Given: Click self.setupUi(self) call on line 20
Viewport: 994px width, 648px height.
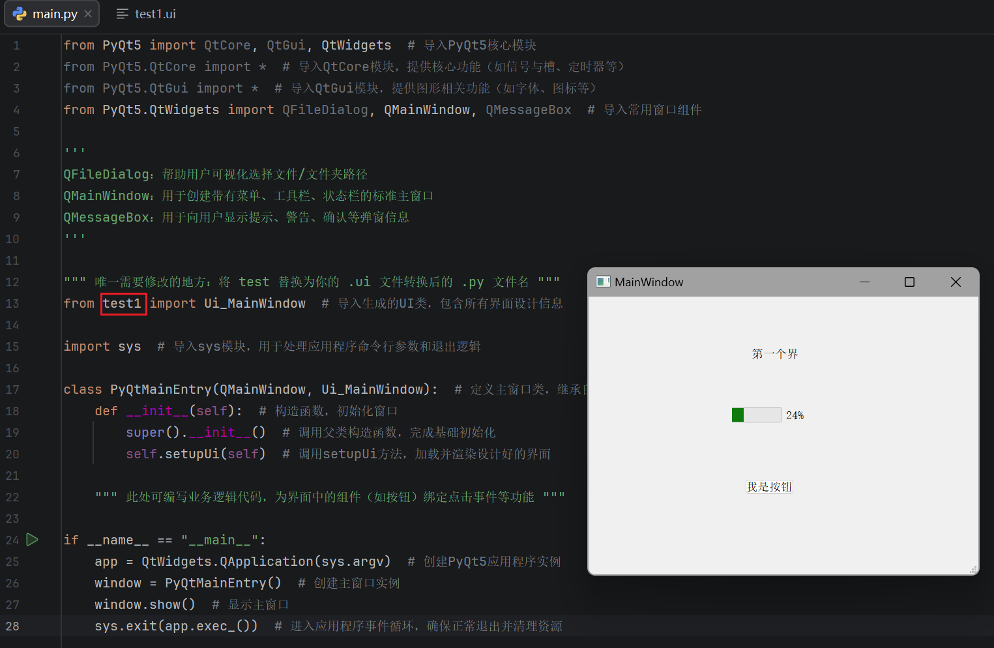Looking at the screenshot, I should click(x=196, y=454).
